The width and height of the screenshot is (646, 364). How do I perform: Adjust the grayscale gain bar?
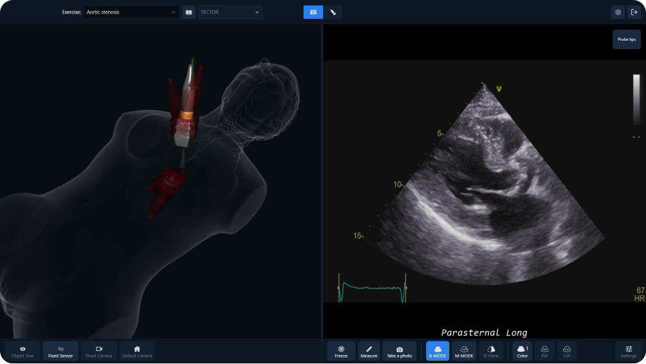[636, 99]
